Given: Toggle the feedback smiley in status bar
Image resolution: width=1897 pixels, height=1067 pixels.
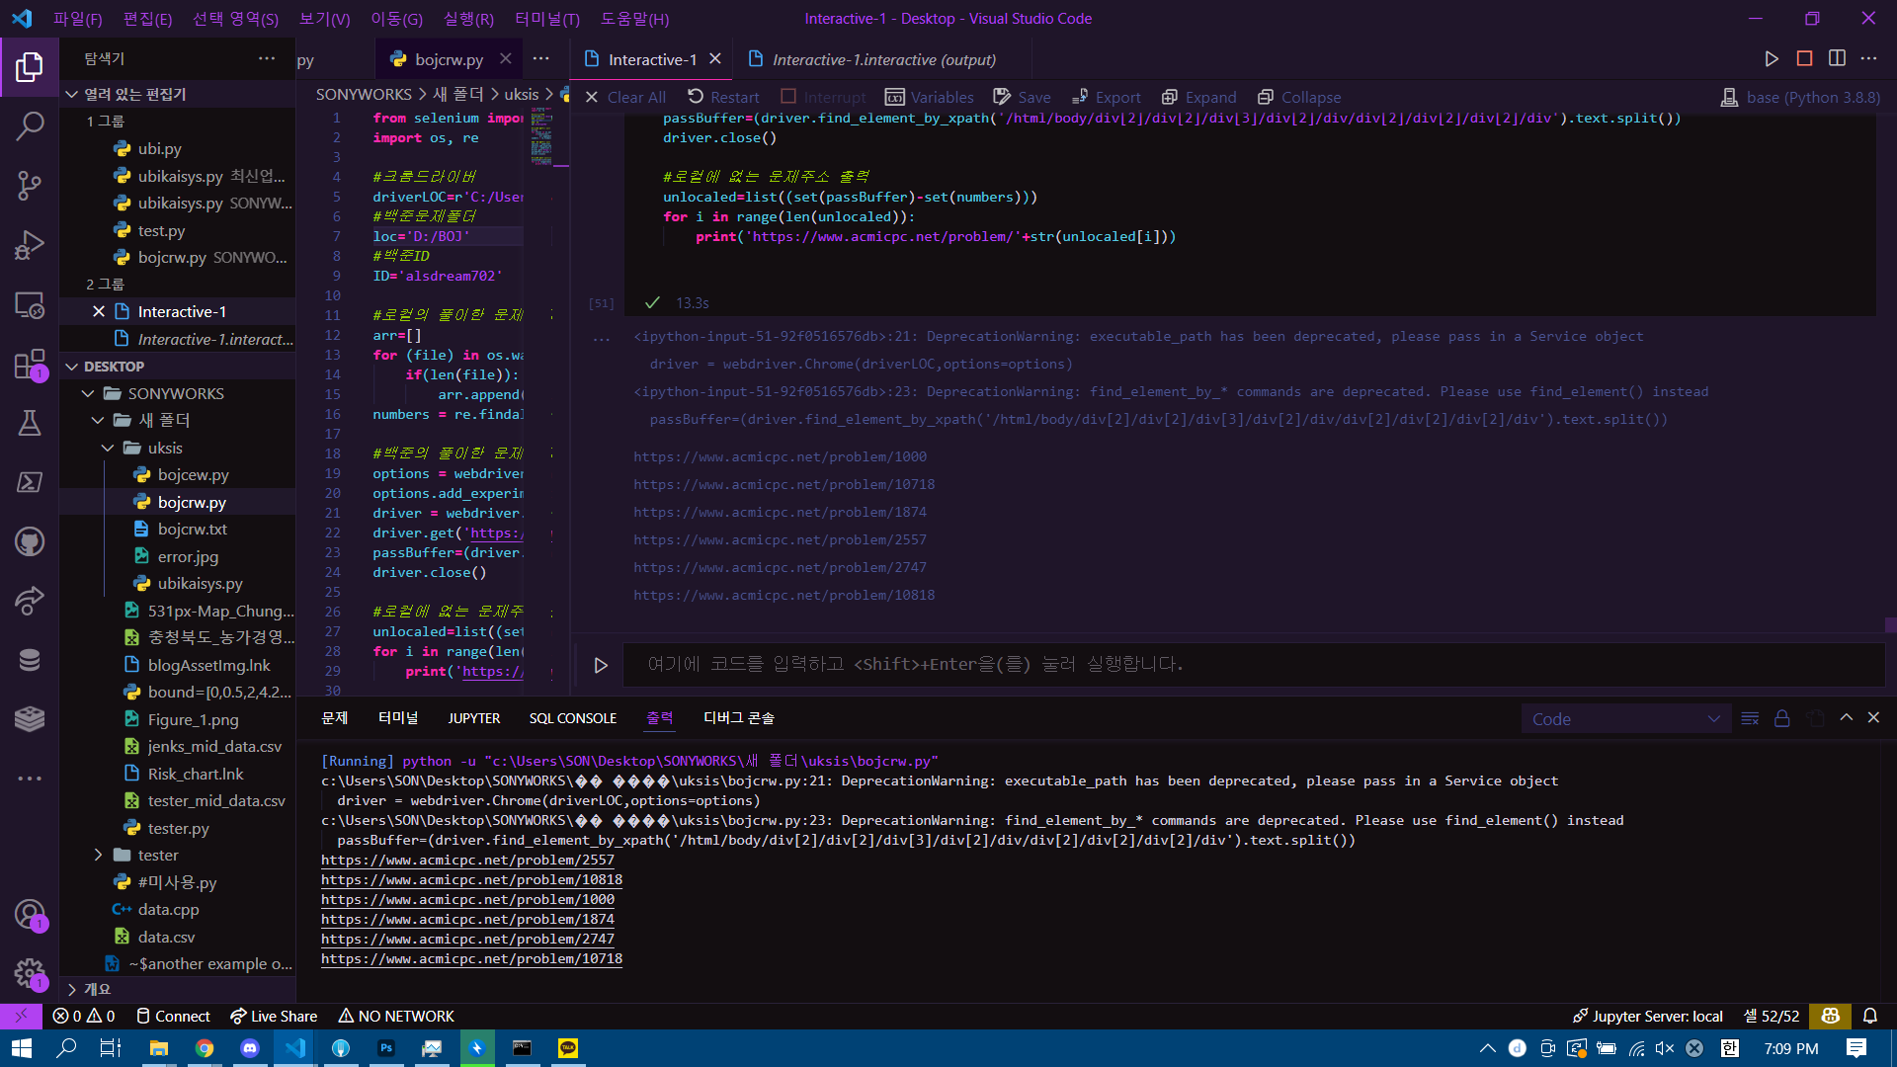Looking at the screenshot, I should tap(1831, 1016).
